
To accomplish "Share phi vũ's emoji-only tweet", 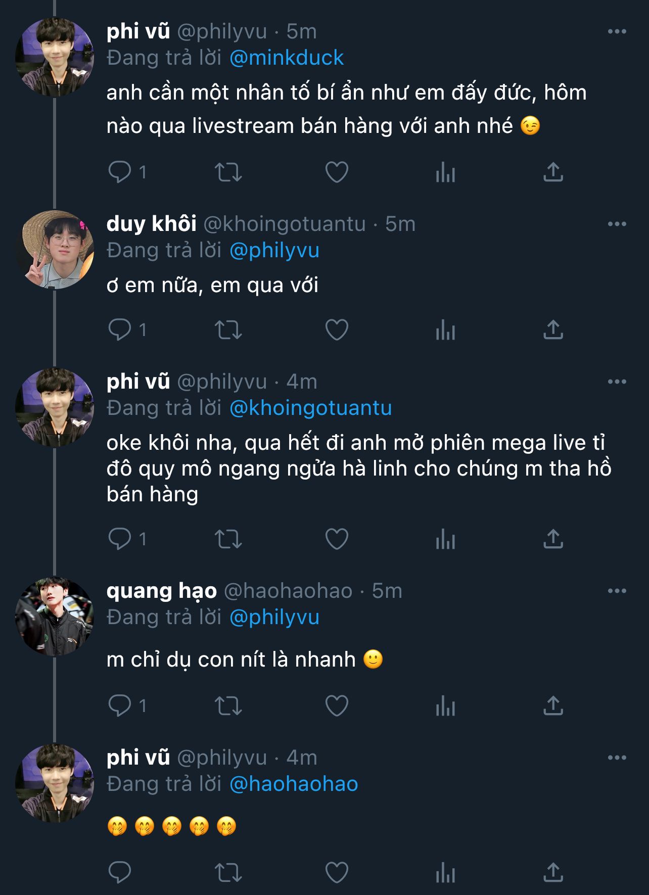I will click(553, 873).
